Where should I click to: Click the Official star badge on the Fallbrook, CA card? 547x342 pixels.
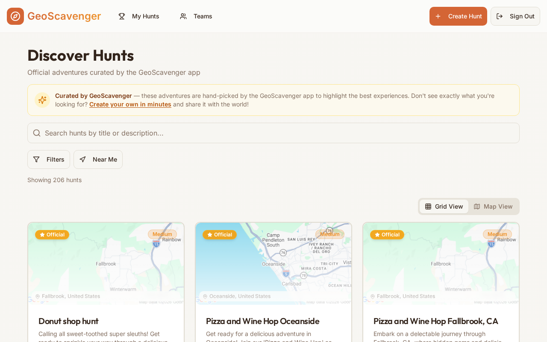[x=387, y=235]
